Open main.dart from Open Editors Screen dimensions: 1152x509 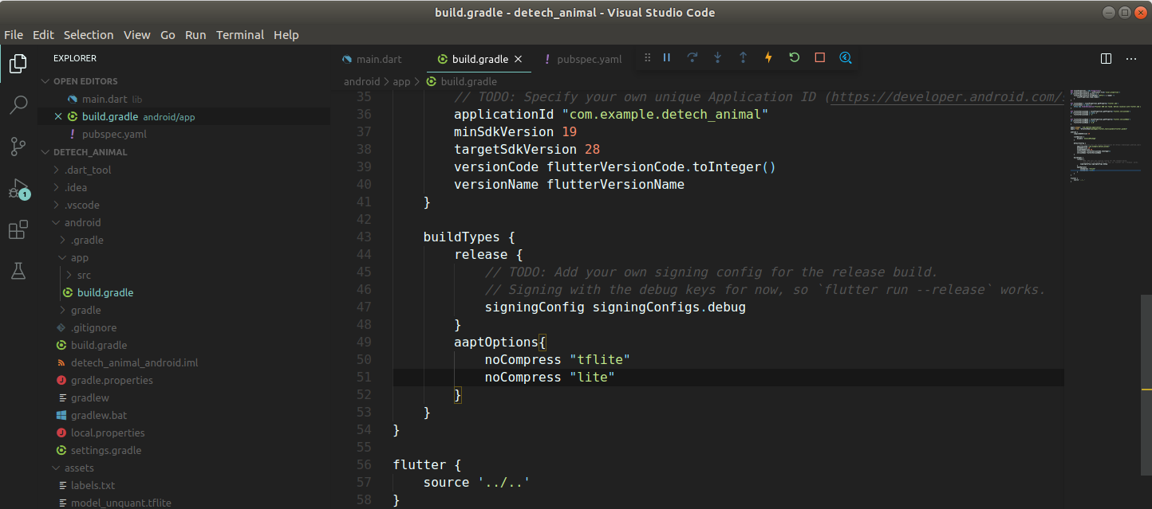105,100
